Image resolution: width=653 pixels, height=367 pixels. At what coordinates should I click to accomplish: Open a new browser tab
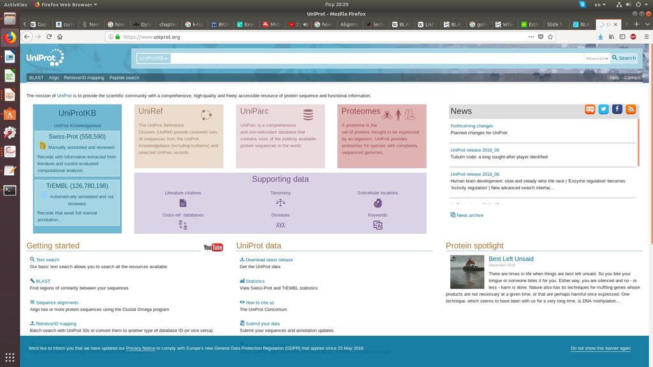coord(636,24)
